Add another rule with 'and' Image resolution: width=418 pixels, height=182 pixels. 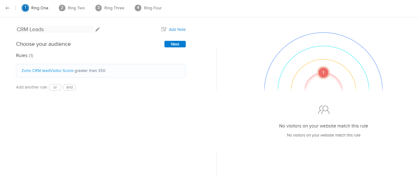click(x=69, y=87)
